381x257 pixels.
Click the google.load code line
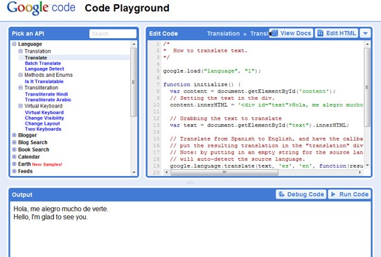pyautogui.click(x=212, y=71)
